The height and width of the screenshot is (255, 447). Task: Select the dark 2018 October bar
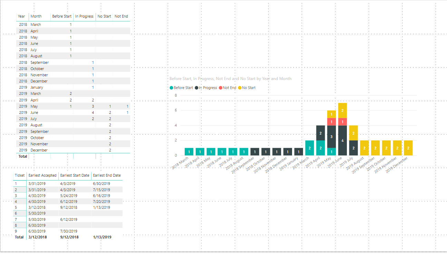[x=266, y=152]
